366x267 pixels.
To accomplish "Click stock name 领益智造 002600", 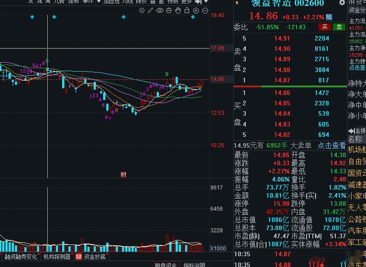I will click(288, 3).
